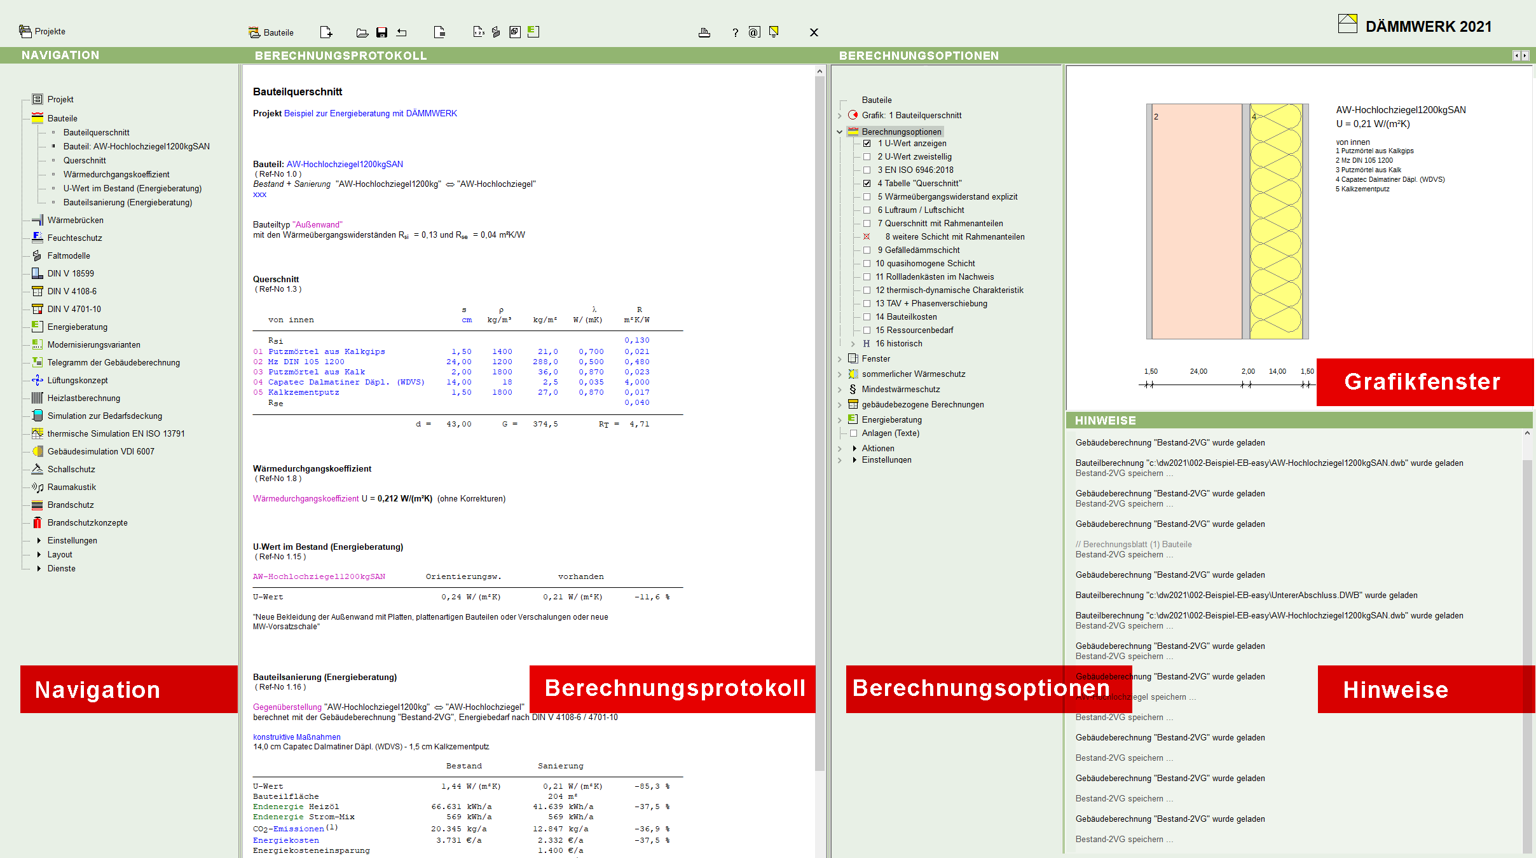The width and height of the screenshot is (1536, 858).
Task: Expand Mindestwärmeschutz node
Action: [x=840, y=390]
